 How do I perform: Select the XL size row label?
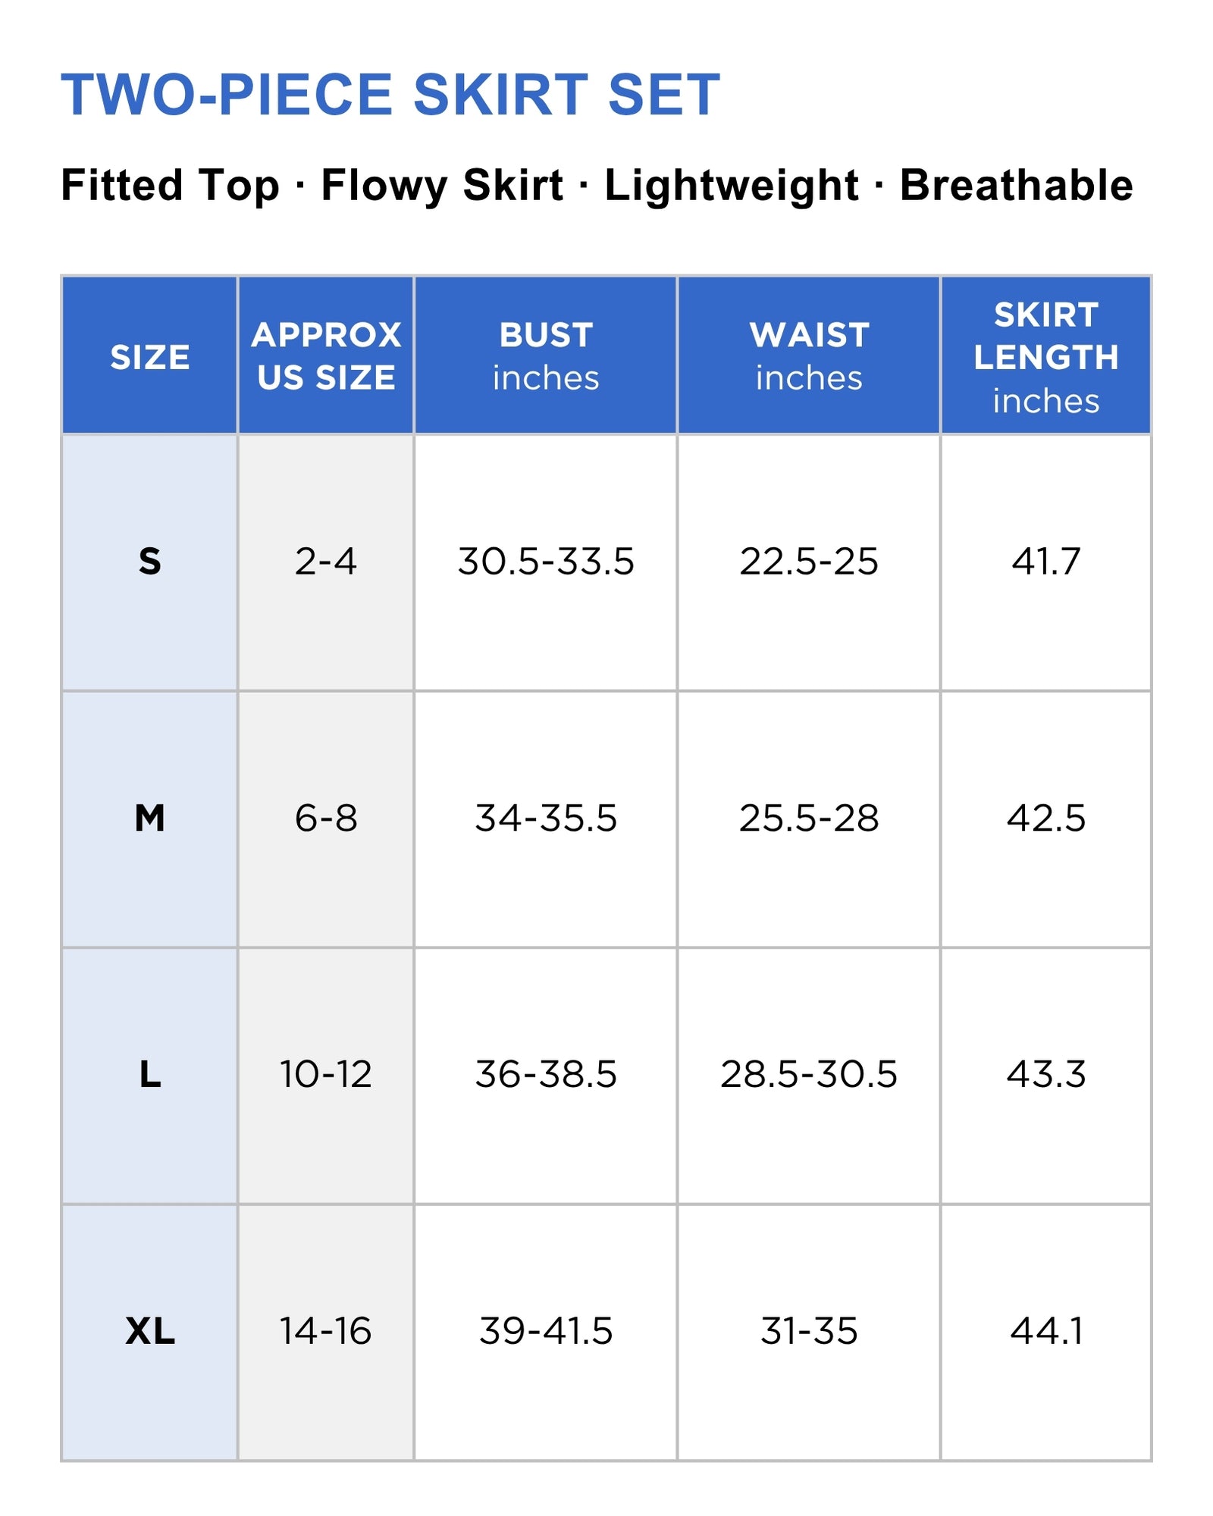click(x=149, y=1332)
